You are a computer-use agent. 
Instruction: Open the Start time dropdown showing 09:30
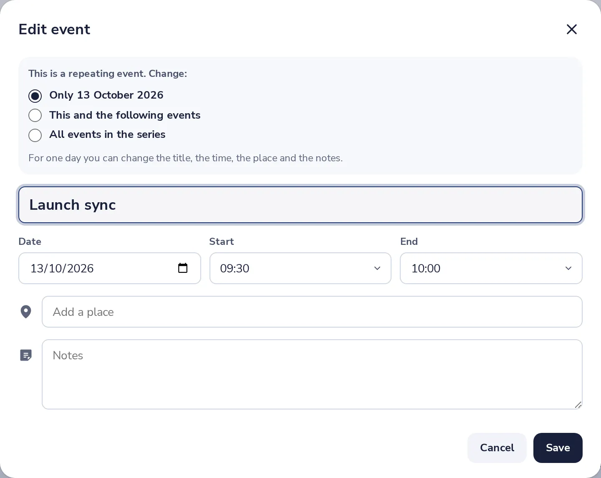(x=300, y=268)
